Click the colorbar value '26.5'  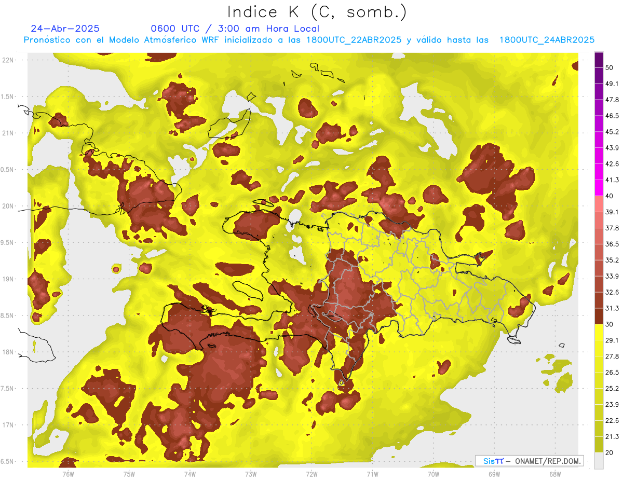(x=612, y=373)
